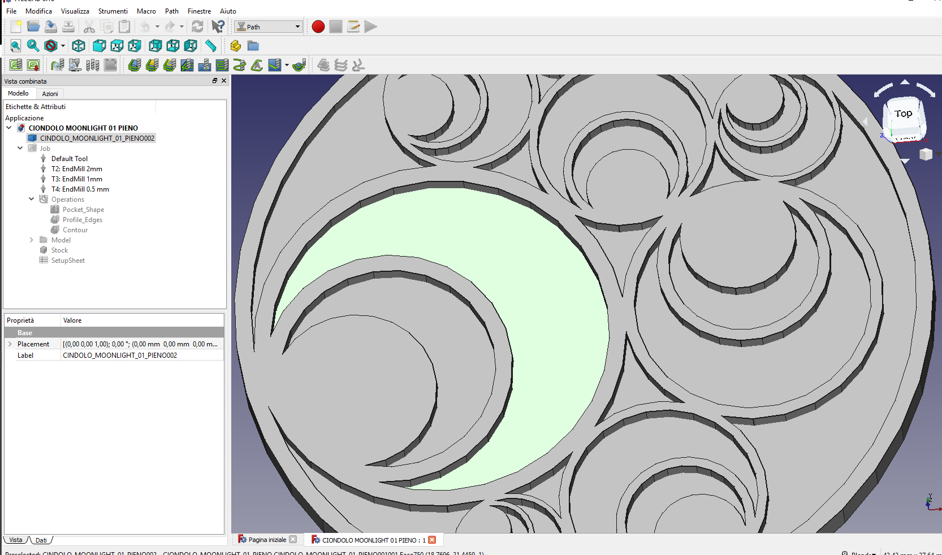Open the Finestre menu
The image size is (942, 555).
pyautogui.click(x=199, y=11)
